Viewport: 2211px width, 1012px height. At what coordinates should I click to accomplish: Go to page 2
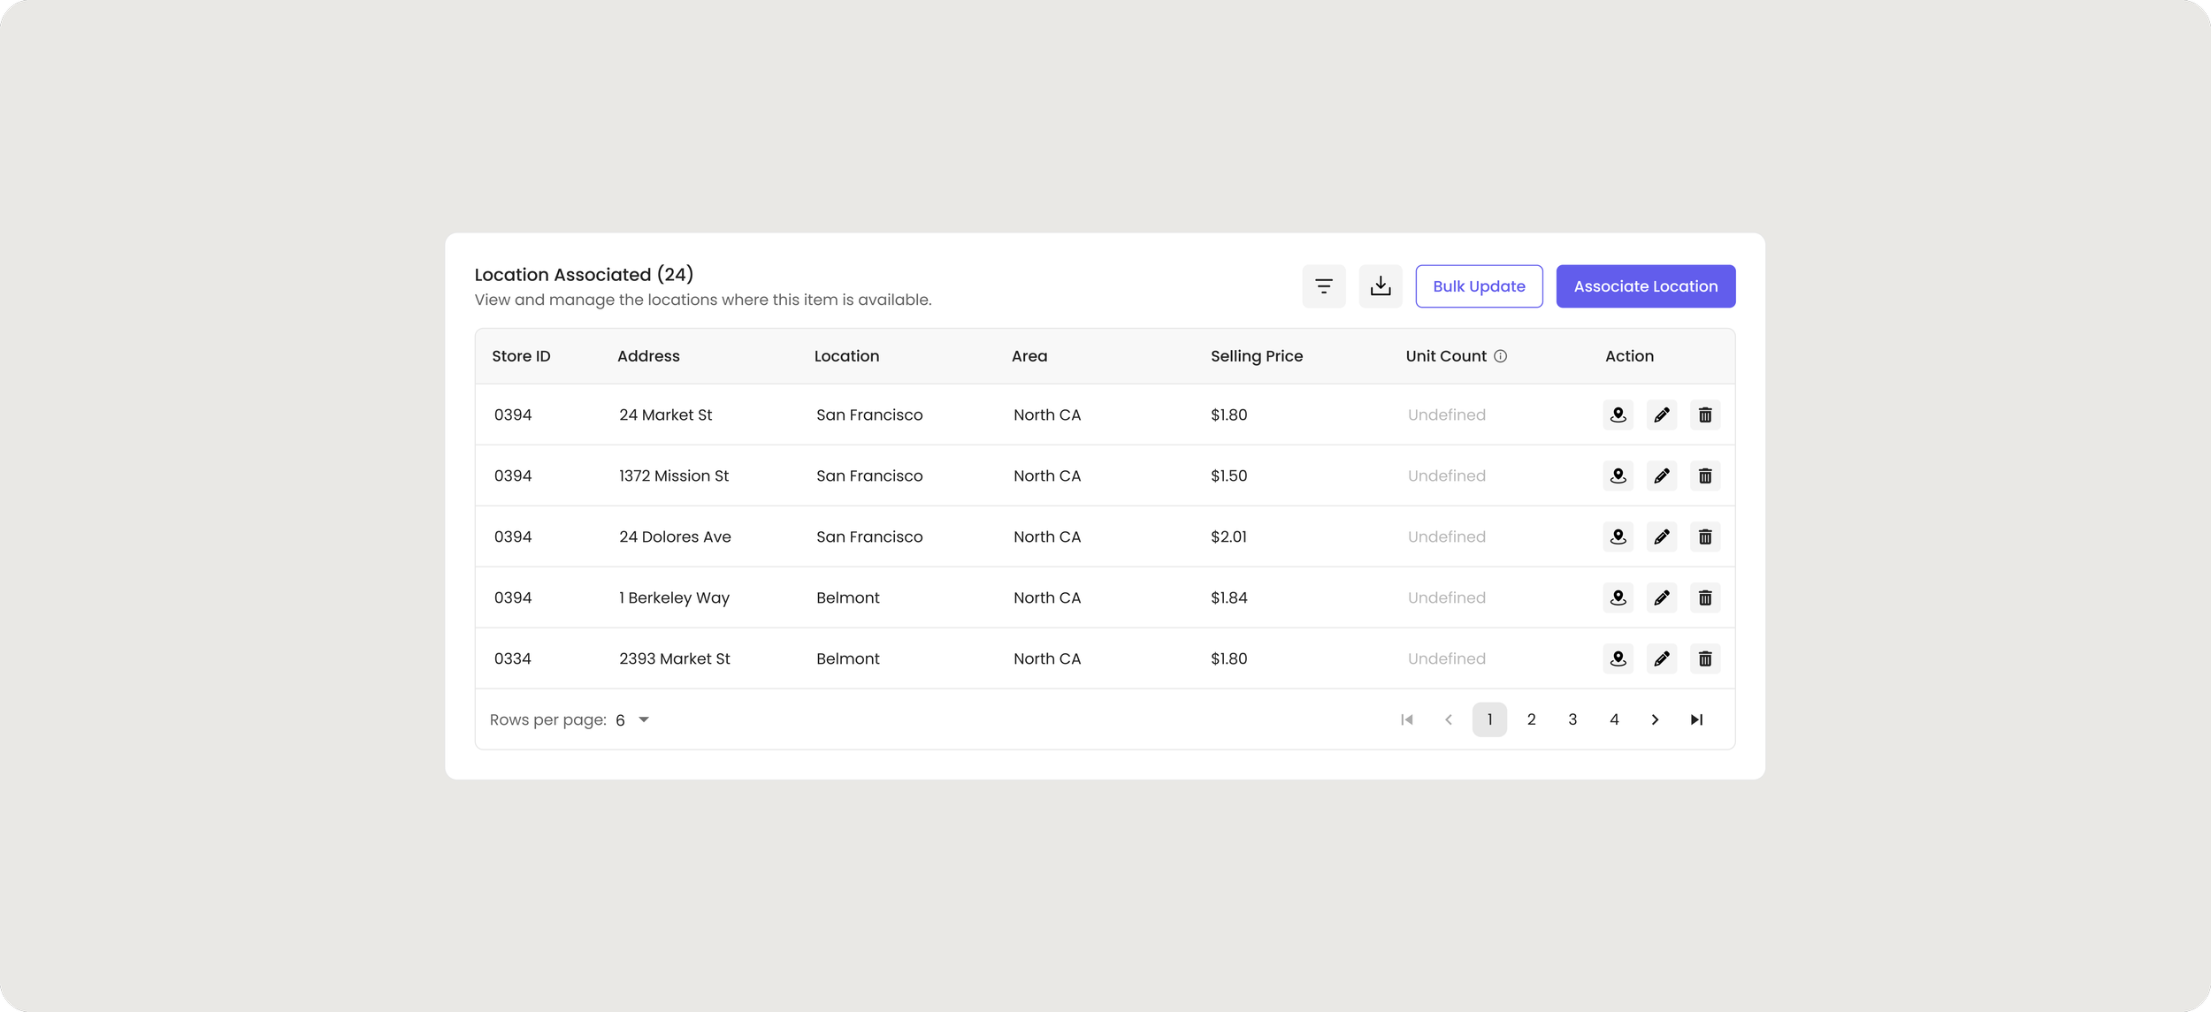(1531, 719)
